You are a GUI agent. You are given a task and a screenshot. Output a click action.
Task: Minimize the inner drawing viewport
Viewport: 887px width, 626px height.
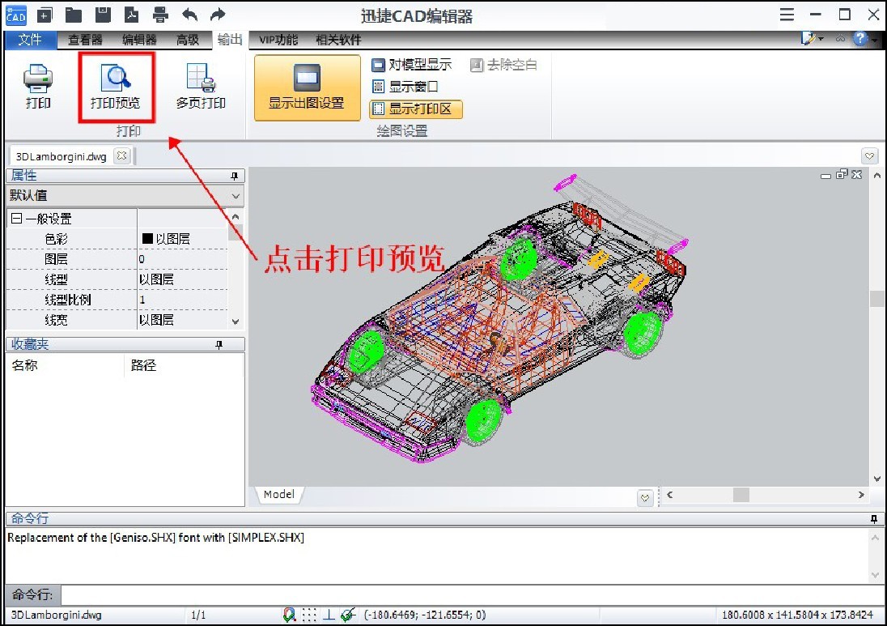click(826, 176)
